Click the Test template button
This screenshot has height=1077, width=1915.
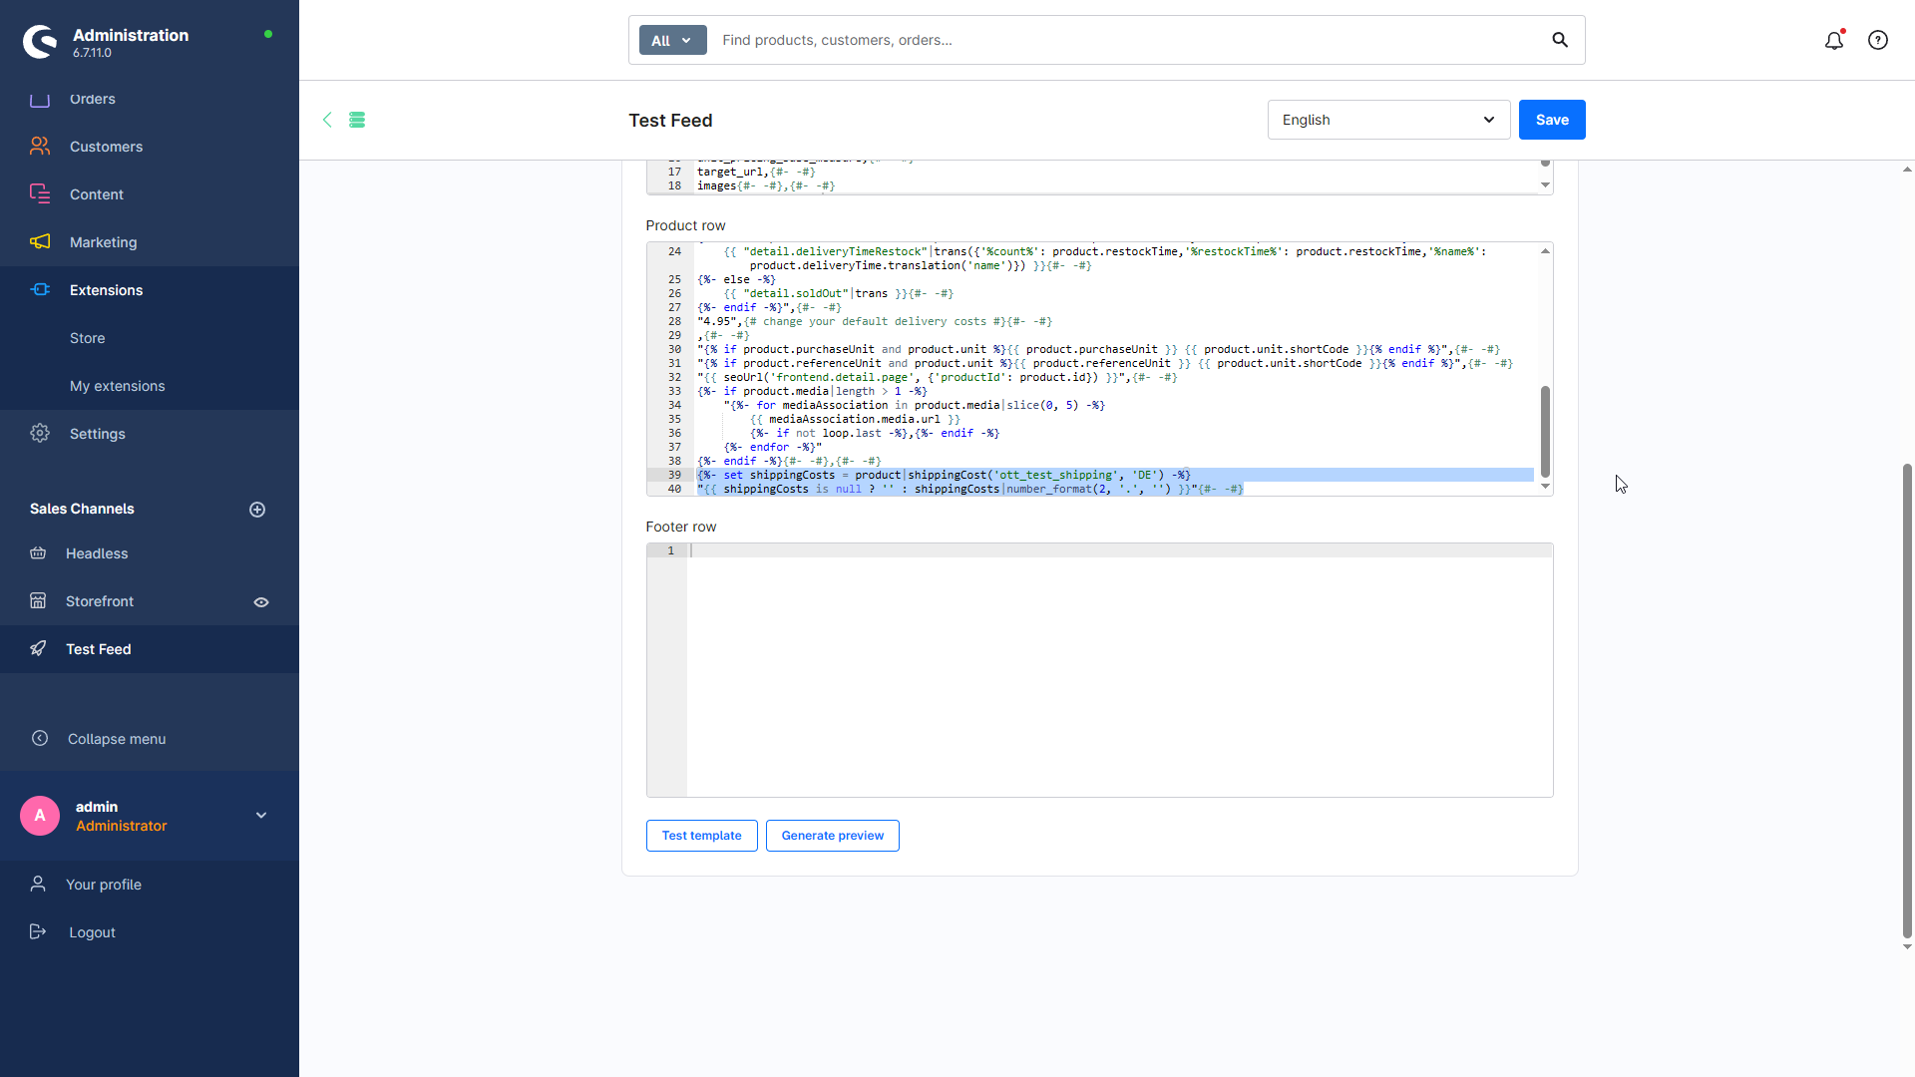point(702,836)
